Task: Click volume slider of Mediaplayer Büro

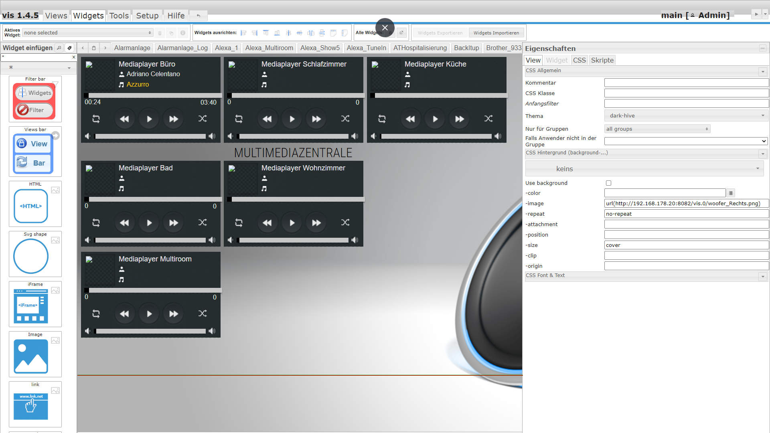Action: pyautogui.click(x=150, y=136)
